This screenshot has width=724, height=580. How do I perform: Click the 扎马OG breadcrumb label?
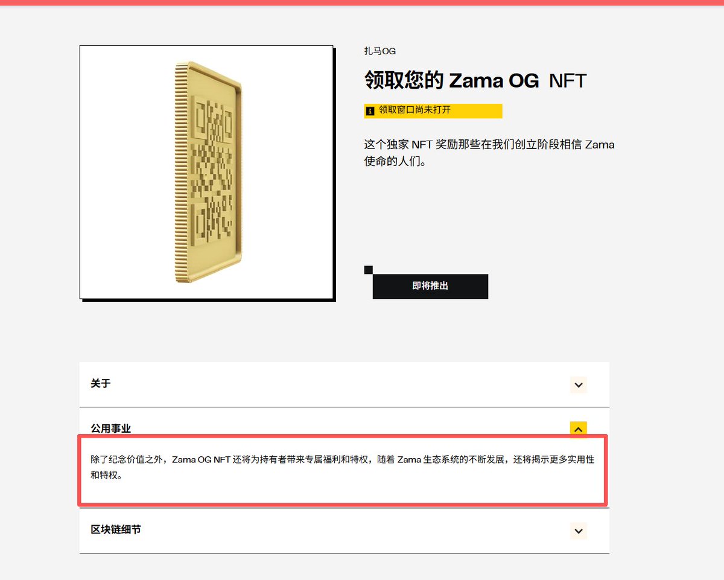pos(380,51)
